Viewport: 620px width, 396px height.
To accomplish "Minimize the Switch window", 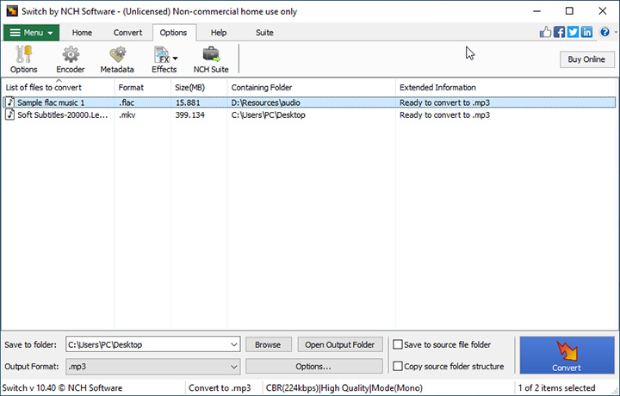I will point(536,11).
